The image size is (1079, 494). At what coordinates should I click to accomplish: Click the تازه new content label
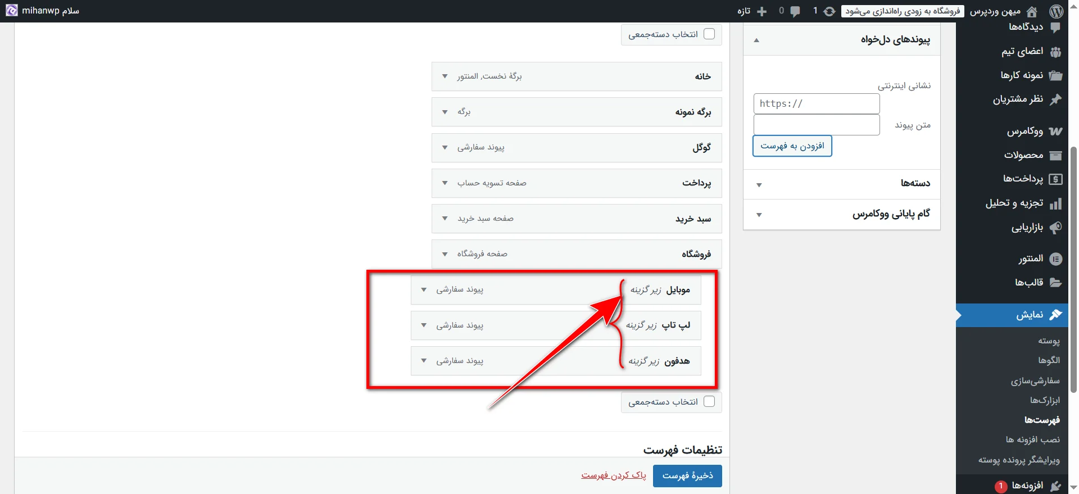click(744, 11)
